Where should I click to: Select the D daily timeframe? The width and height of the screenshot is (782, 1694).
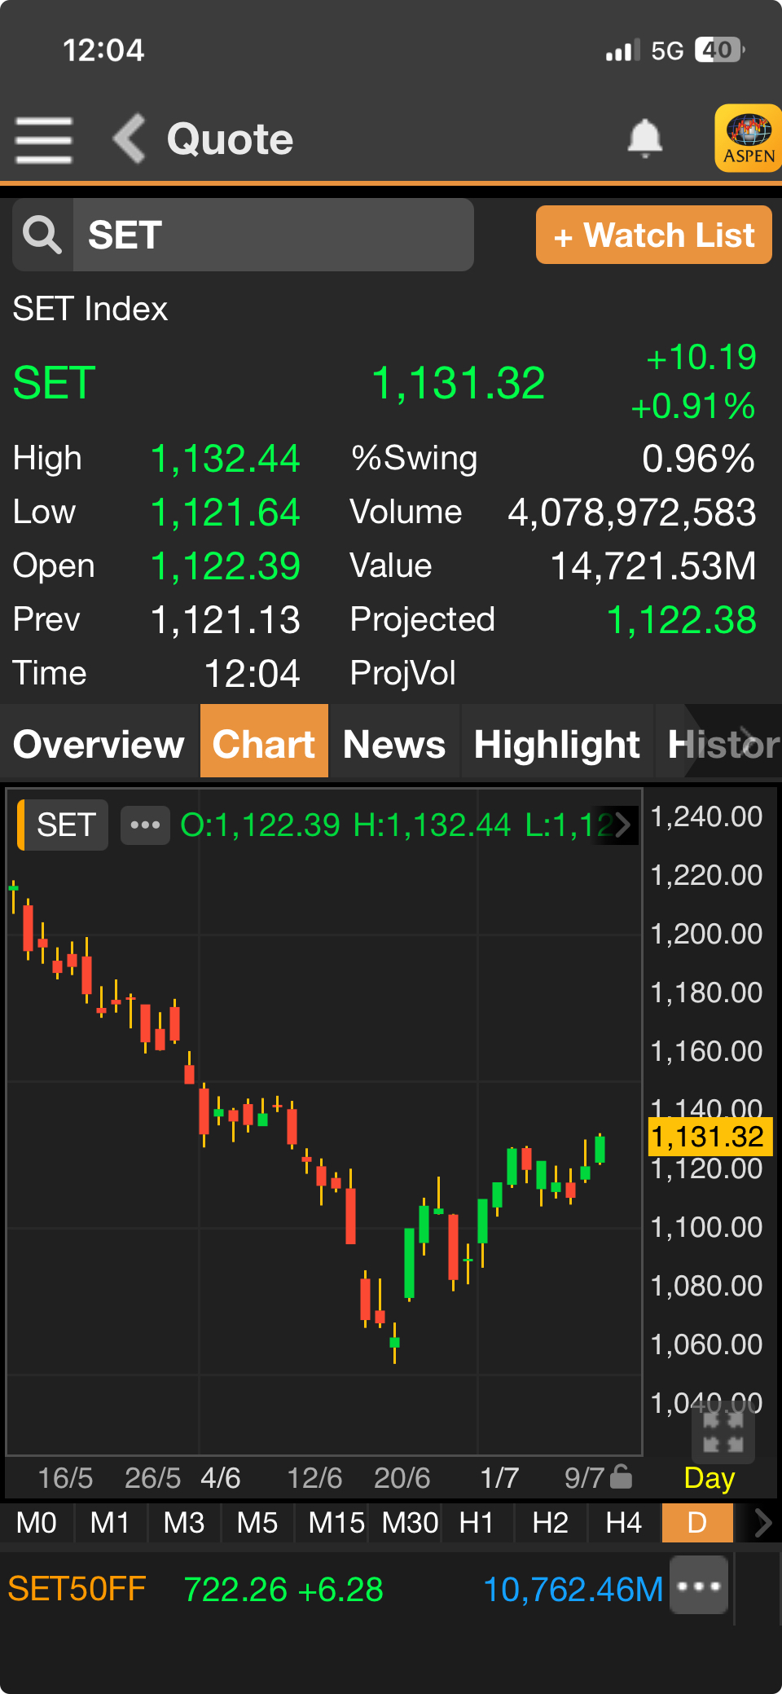697,1523
